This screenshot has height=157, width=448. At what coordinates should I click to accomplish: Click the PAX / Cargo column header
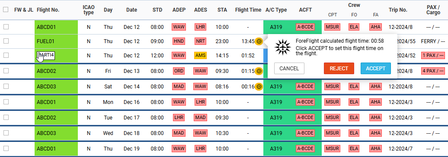pyautogui.click(x=433, y=9)
